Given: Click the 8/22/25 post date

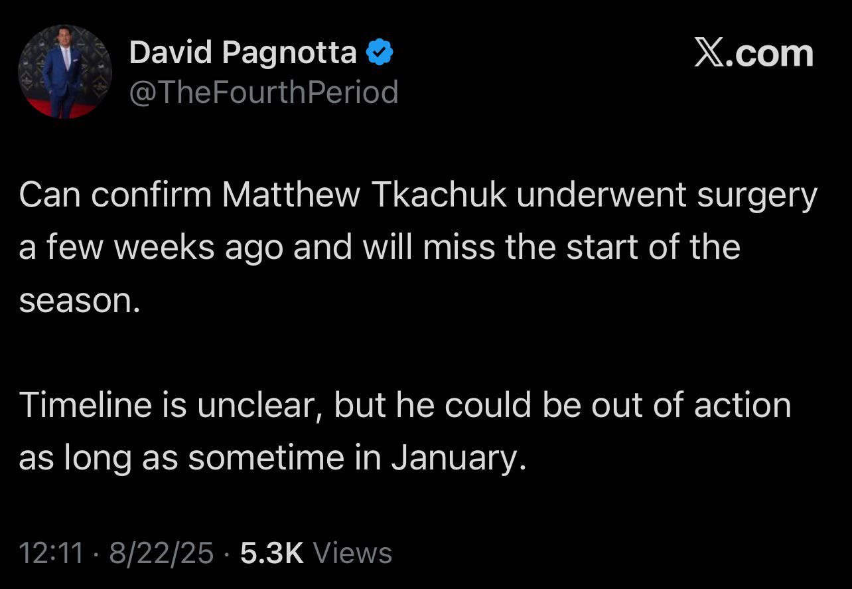Looking at the screenshot, I should (x=161, y=553).
